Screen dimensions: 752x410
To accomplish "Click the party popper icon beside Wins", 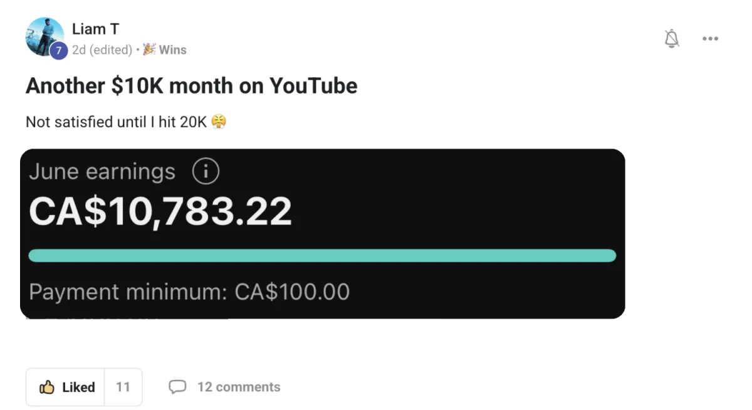I will (x=149, y=50).
